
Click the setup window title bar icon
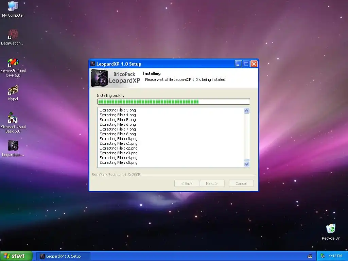(x=93, y=64)
